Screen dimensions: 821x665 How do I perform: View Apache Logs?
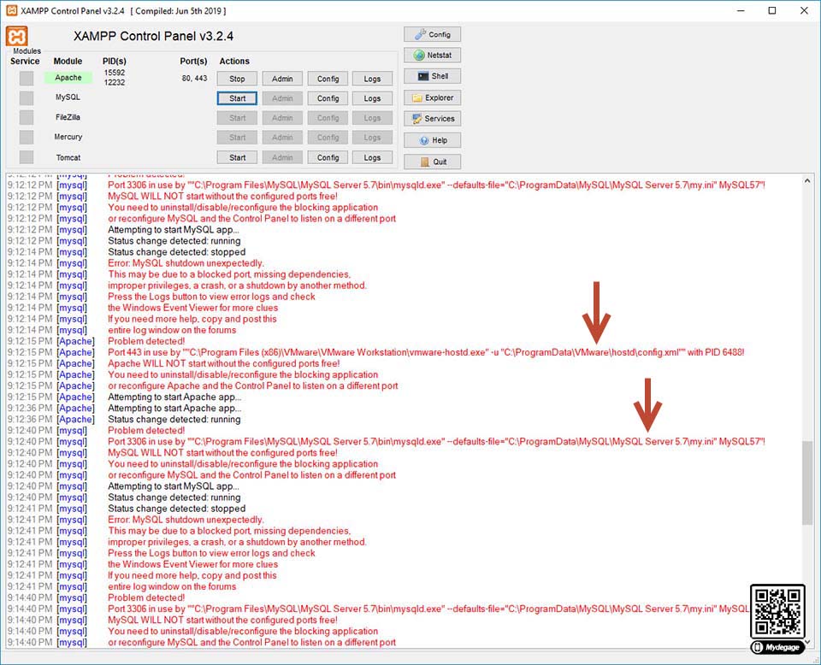372,79
